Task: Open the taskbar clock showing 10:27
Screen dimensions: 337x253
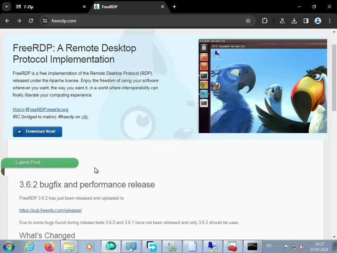Action: [319, 247]
